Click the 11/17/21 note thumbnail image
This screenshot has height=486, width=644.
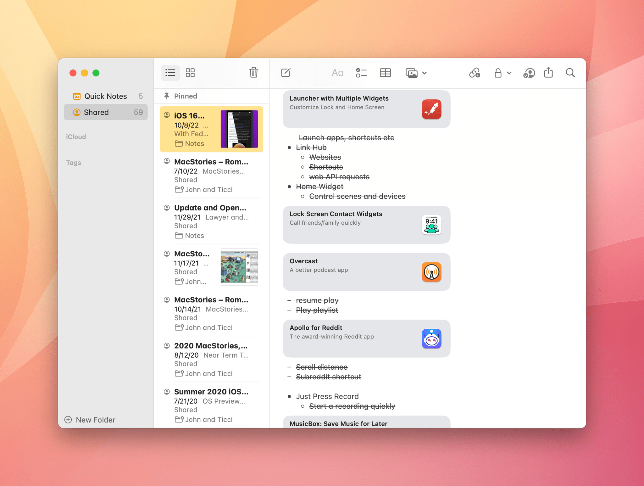tap(239, 267)
